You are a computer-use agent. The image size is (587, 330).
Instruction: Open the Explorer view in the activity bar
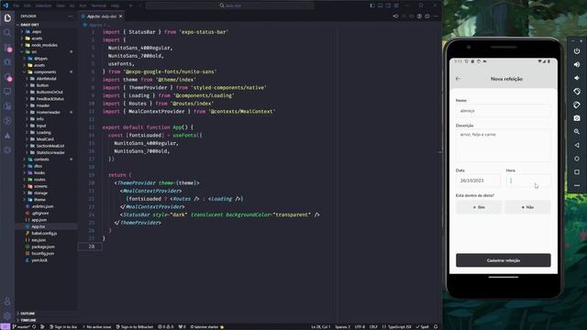(7, 18)
